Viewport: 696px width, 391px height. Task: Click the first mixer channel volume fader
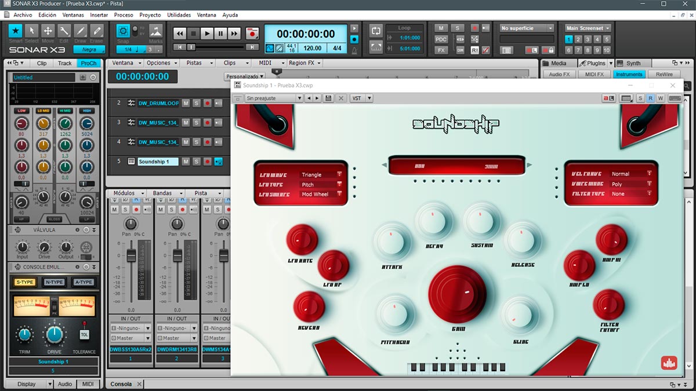(131, 255)
